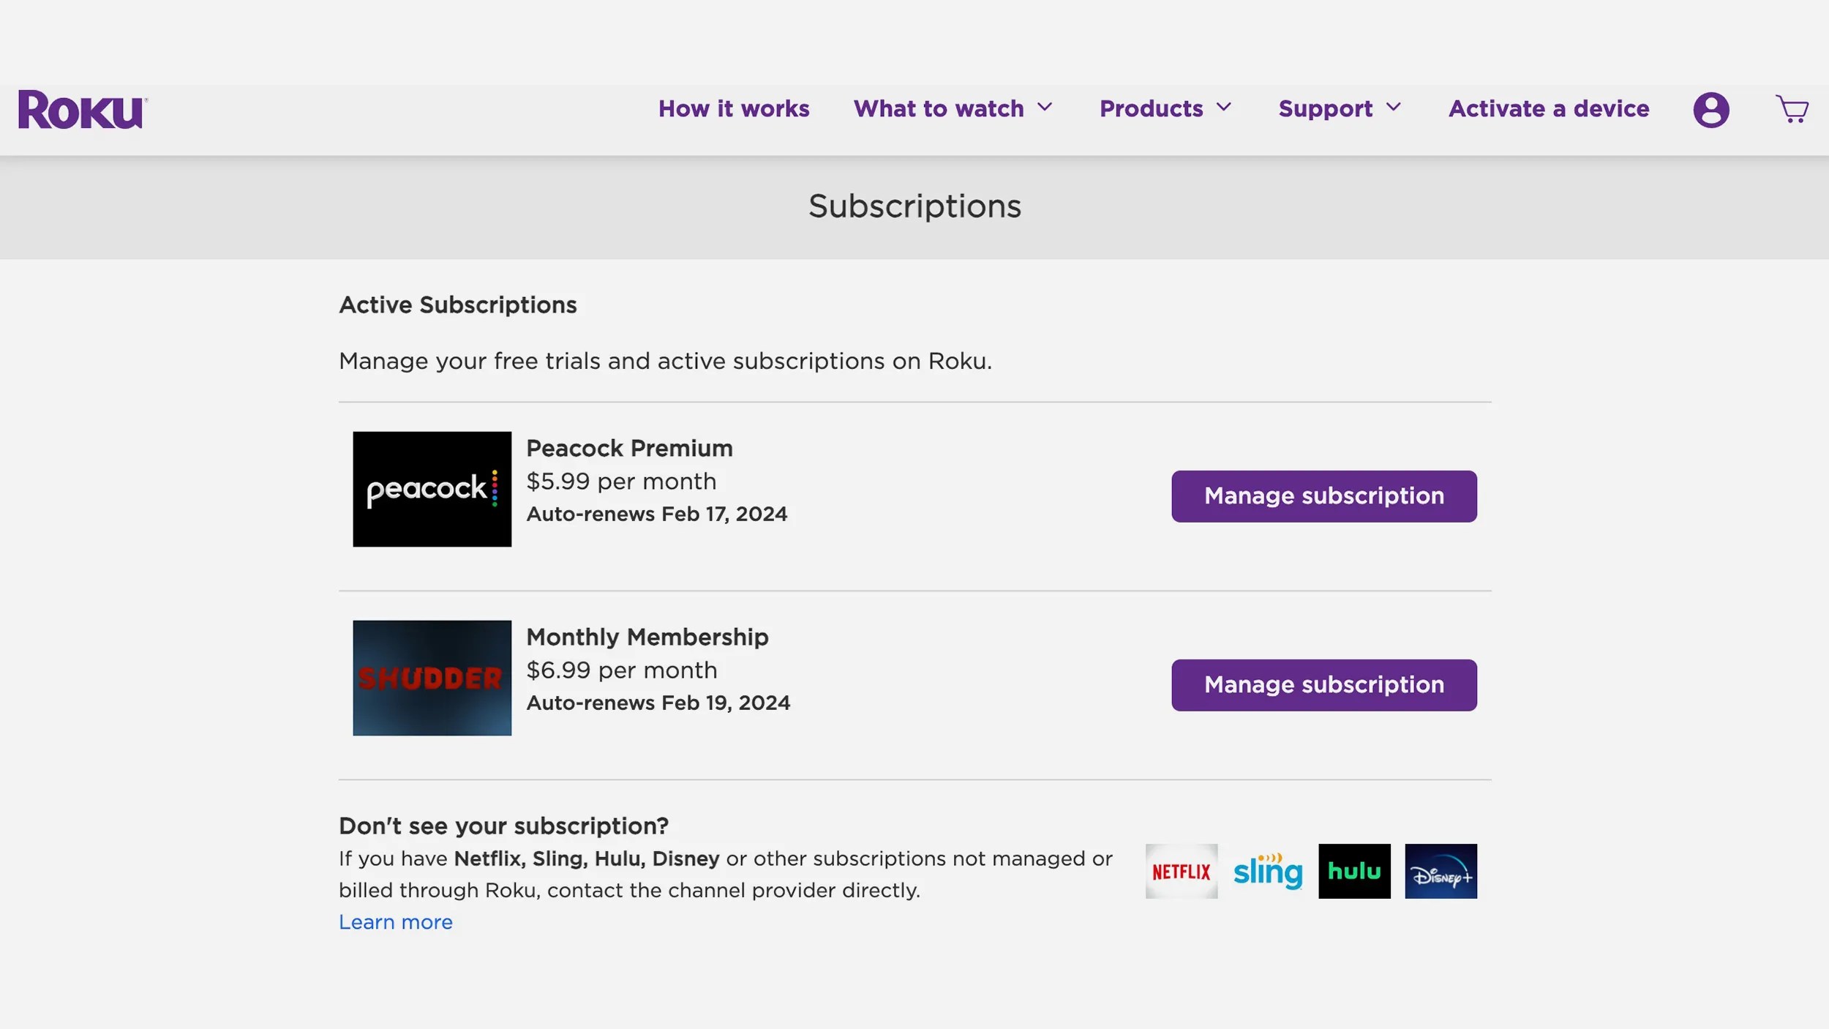This screenshot has height=1029, width=1829.
Task: Click the Roku logo
Action: pyautogui.click(x=83, y=110)
